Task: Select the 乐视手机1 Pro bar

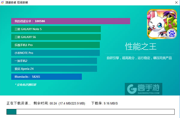Action: [55, 45]
